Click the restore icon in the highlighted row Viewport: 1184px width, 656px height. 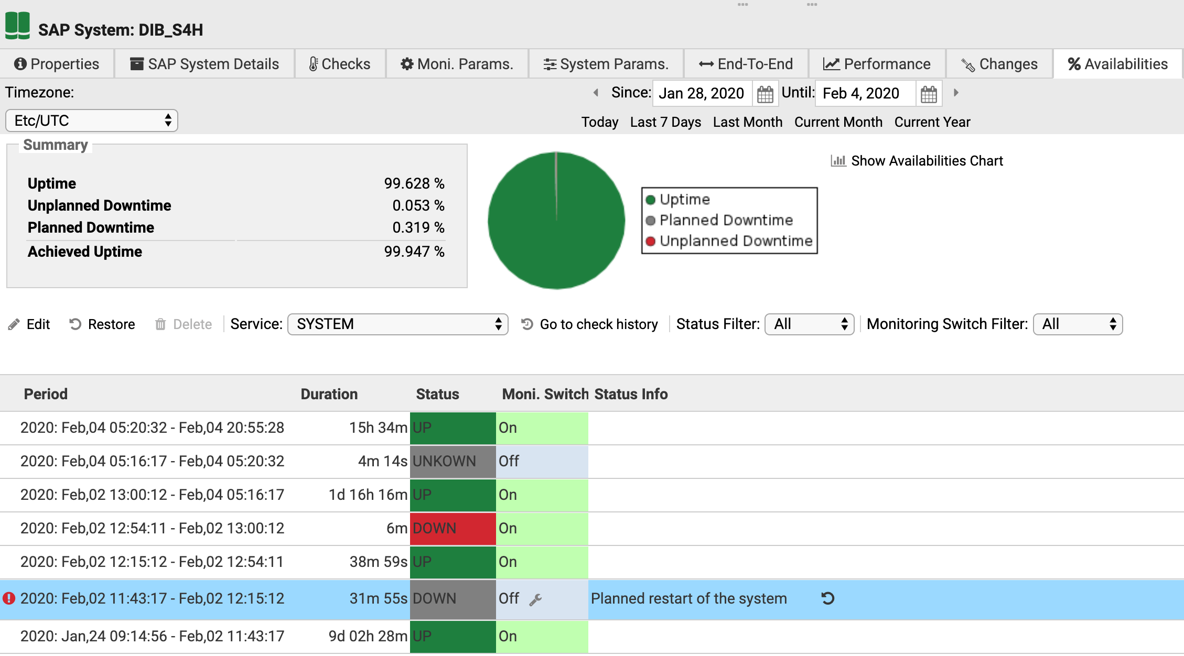(827, 598)
